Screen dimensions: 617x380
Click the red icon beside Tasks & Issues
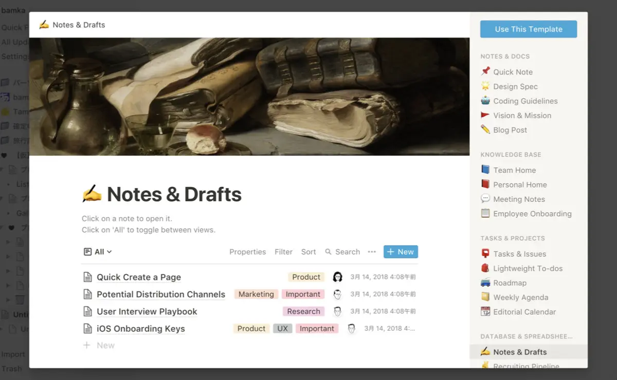click(x=485, y=253)
